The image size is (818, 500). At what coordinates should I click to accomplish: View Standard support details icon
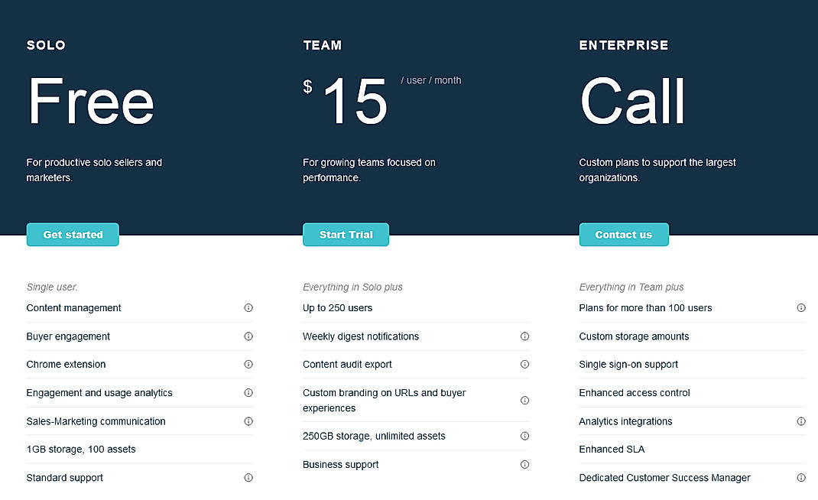(248, 477)
